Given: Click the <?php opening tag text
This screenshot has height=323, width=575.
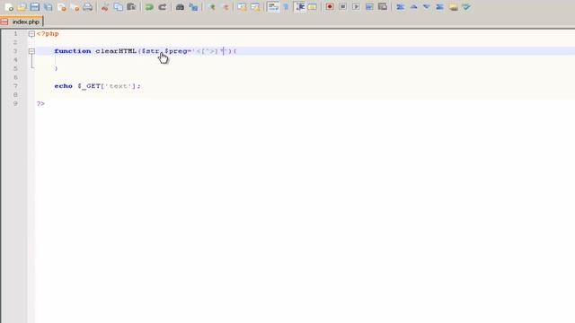Looking at the screenshot, I should click(x=48, y=34).
